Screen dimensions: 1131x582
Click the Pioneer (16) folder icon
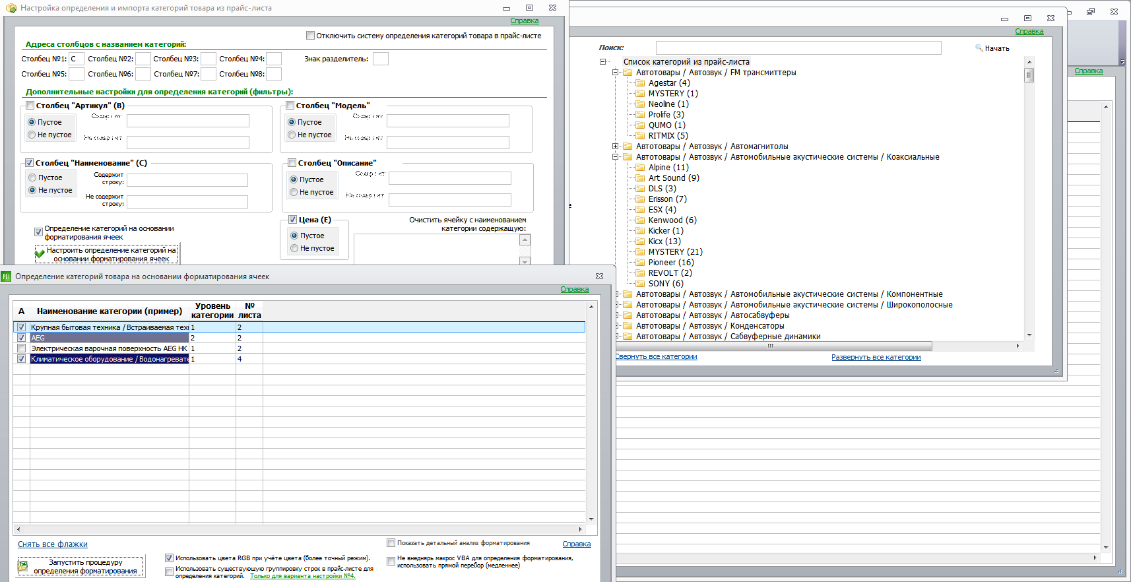click(x=640, y=263)
